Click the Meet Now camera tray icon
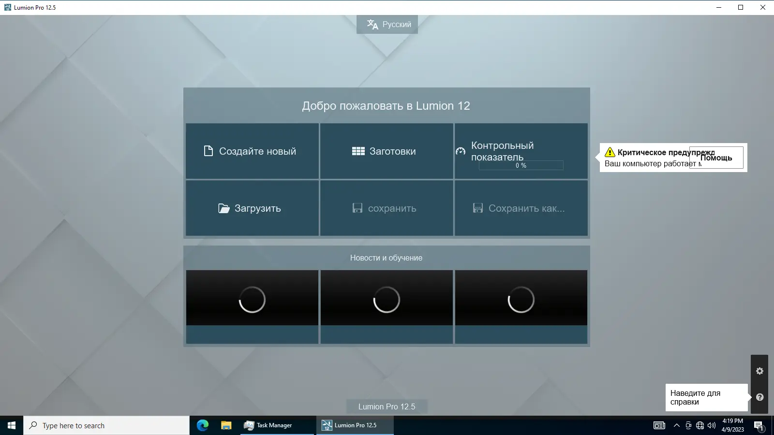 (688, 425)
